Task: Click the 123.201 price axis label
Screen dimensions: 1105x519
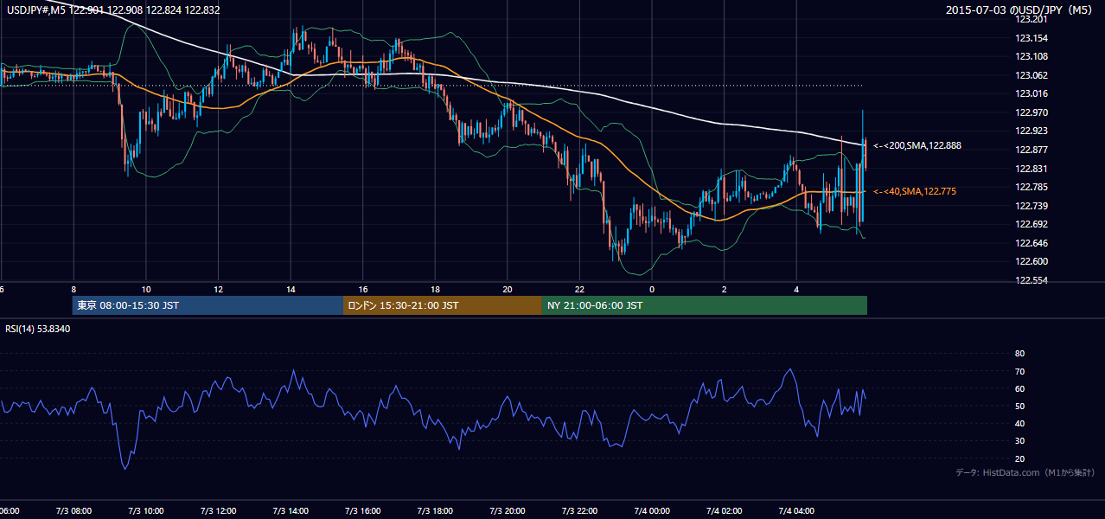Action: click(x=1031, y=19)
